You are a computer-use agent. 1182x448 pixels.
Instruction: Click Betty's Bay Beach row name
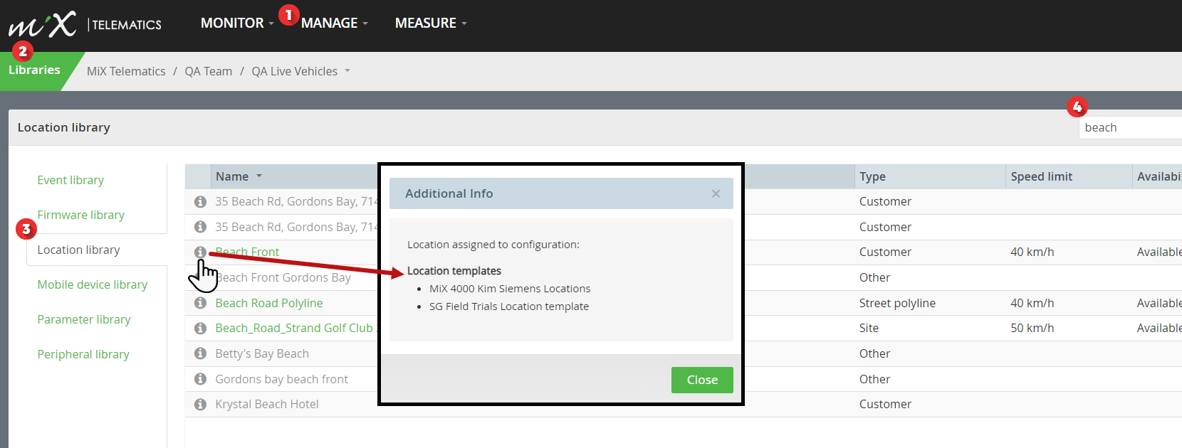(262, 354)
